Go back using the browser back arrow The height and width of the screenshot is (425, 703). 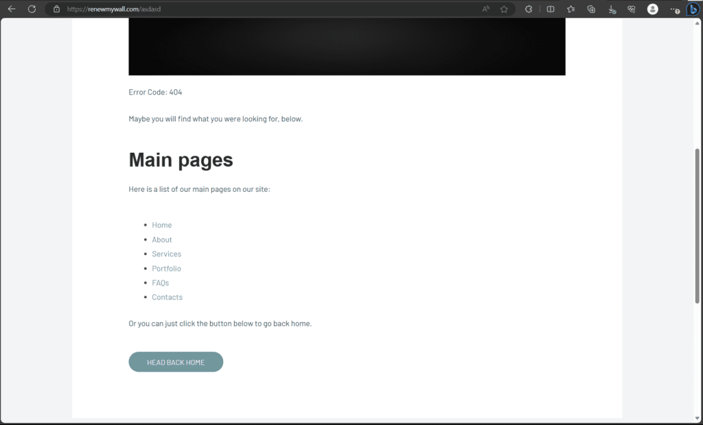tap(12, 9)
